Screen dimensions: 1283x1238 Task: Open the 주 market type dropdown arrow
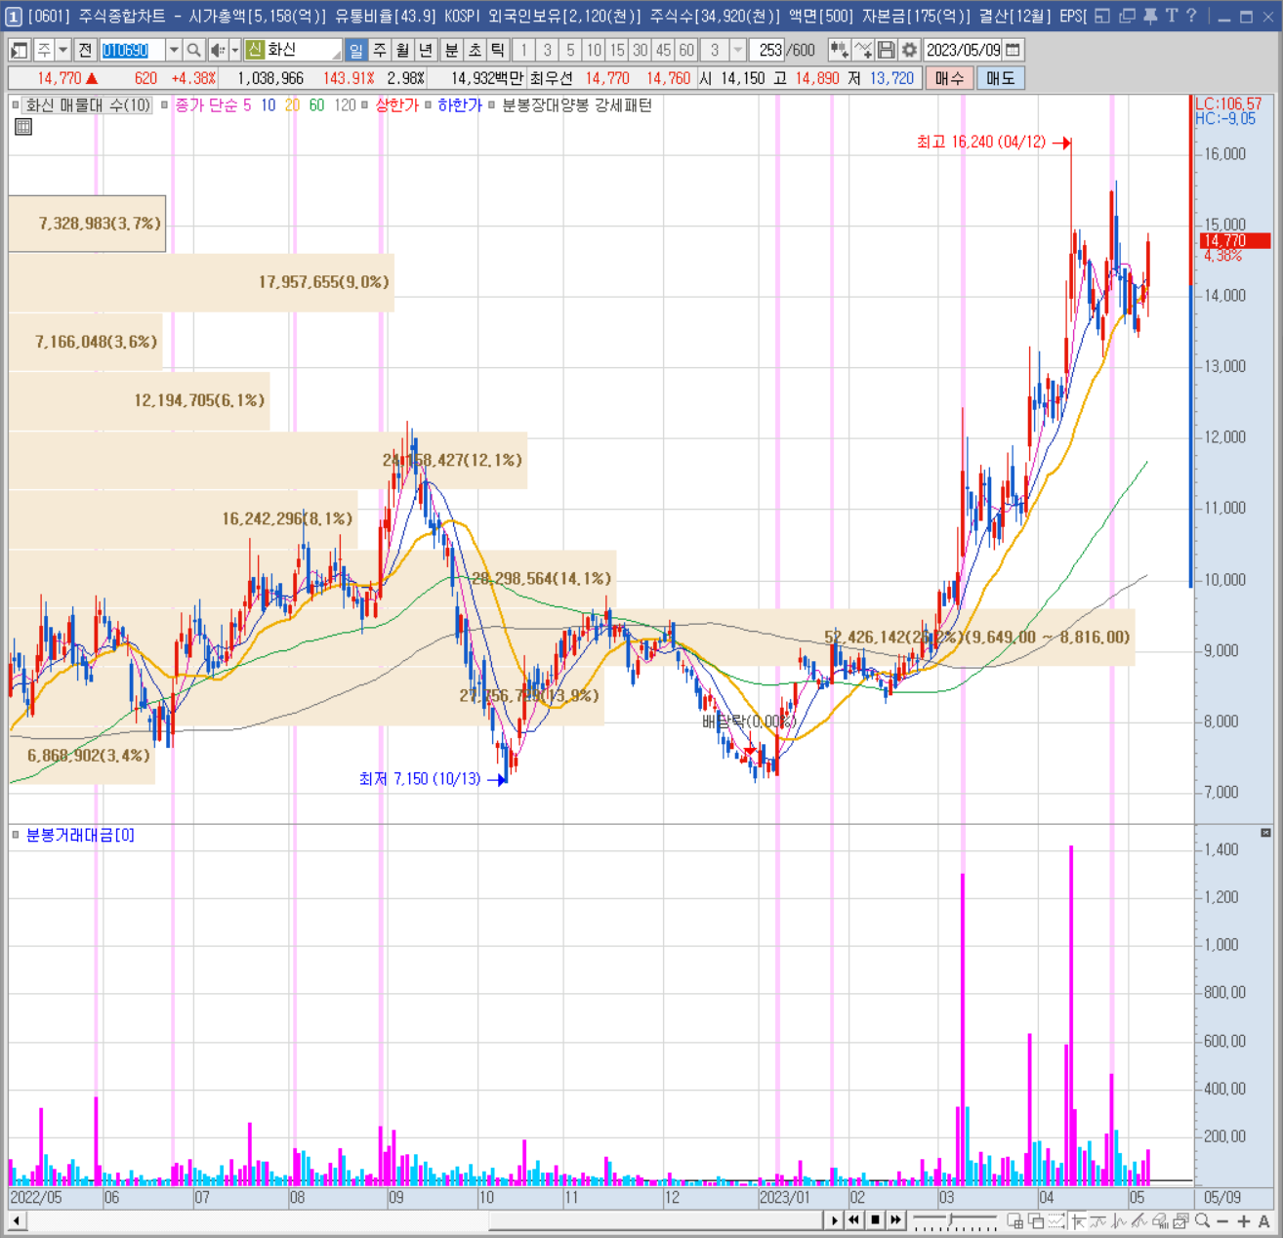[x=62, y=50]
